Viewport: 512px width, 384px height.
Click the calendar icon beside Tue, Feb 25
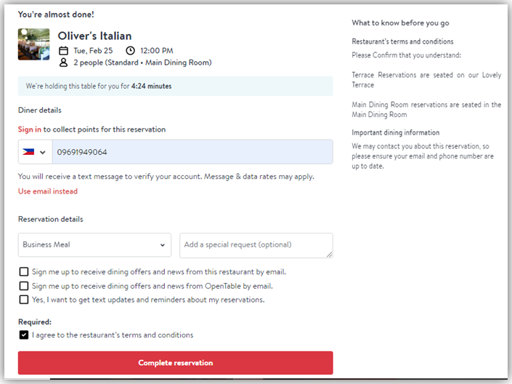(x=63, y=51)
